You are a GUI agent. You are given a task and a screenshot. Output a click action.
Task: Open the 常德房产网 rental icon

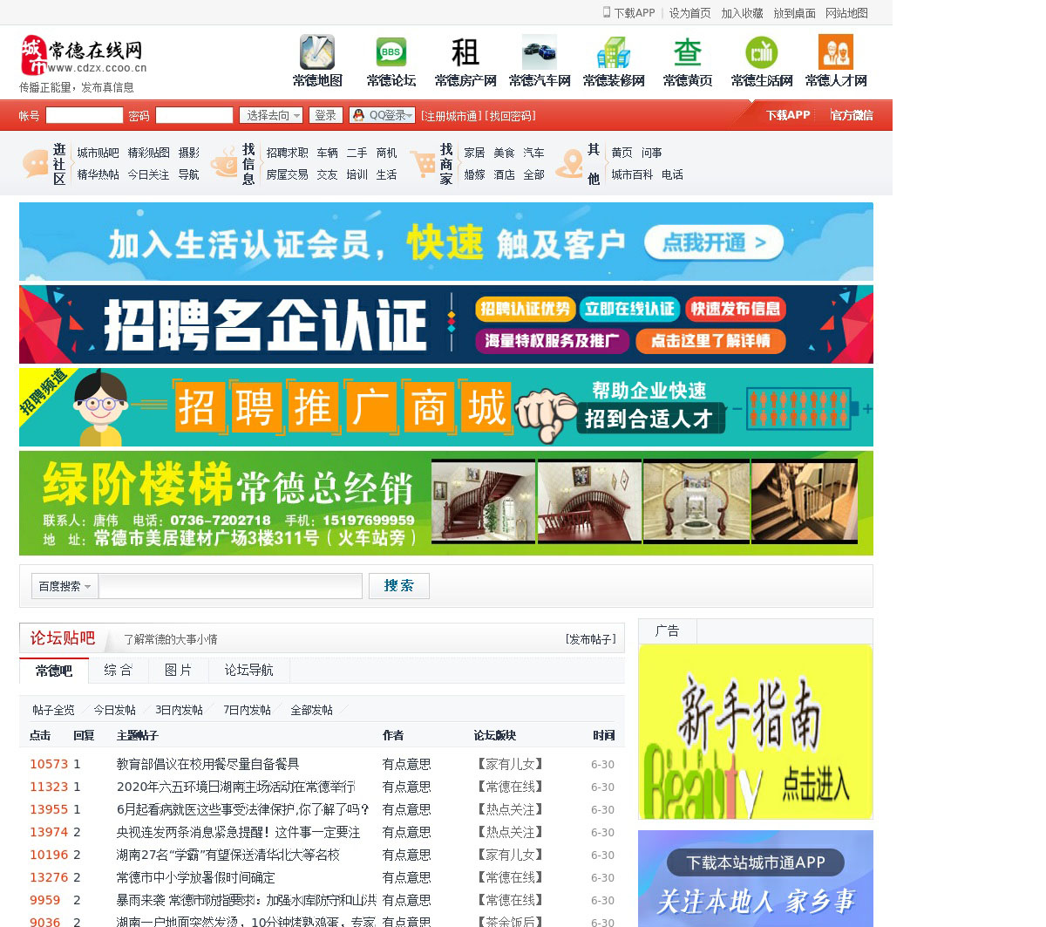click(x=465, y=52)
